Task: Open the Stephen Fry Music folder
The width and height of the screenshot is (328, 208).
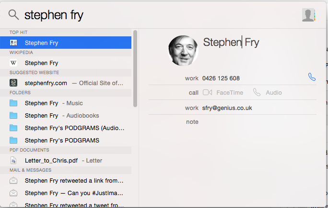Action: (66, 103)
